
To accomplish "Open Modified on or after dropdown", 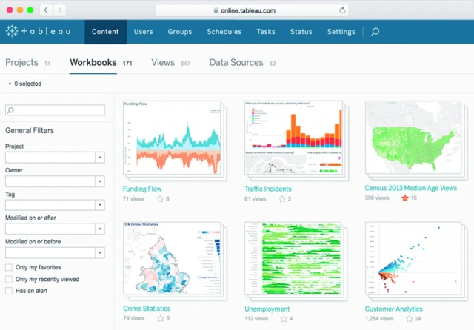I will click(100, 229).
